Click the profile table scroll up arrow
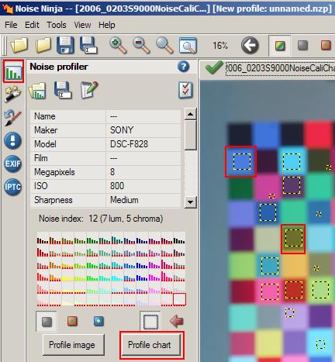The height and width of the screenshot is (362, 335). (191, 114)
